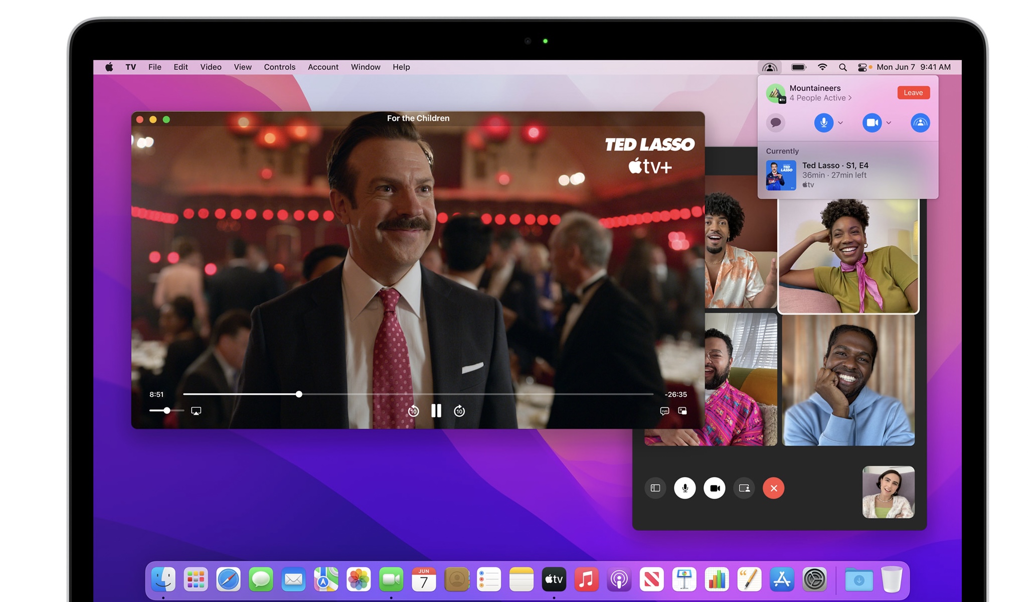Show FaceTime sidebar panel
Viewport: 1028px width, 602px height.
coord(655,488)
